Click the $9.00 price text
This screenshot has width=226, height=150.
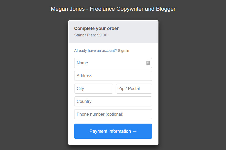click(x=102, y=35)
